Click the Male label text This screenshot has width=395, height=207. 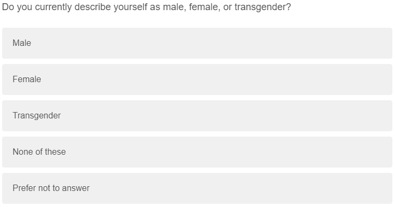22,43
